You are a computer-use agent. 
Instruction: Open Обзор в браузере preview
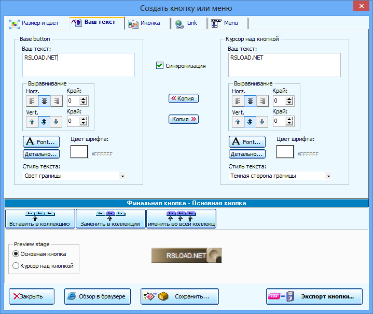coord(98,296)
